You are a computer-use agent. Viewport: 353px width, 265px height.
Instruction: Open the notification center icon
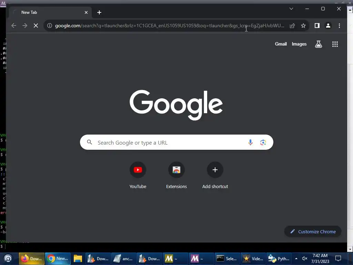coord(338,259)
